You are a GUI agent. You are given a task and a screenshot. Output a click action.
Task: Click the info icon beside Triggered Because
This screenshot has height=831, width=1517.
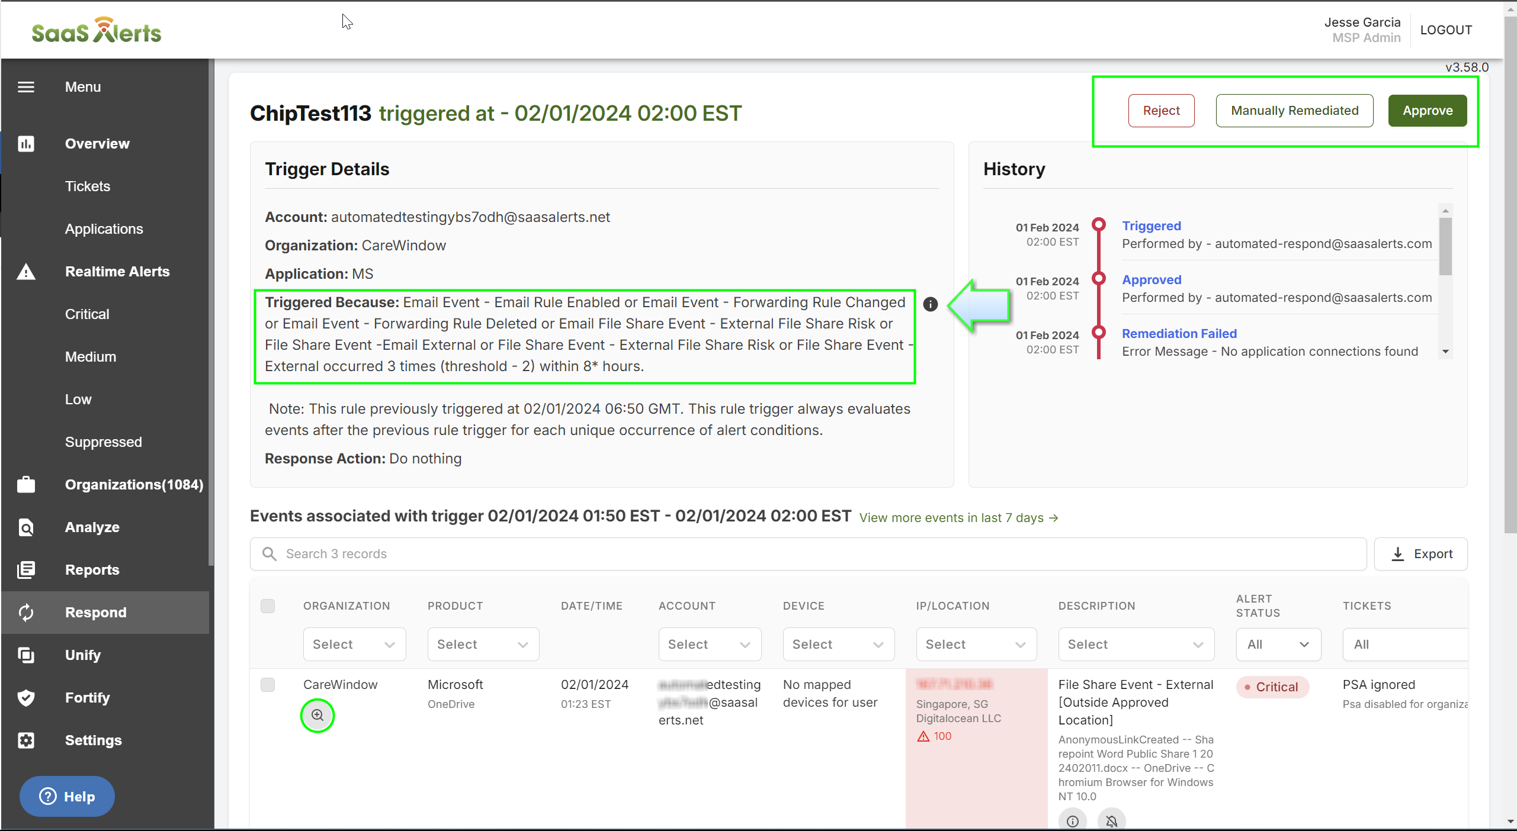[x=931, y=304]
